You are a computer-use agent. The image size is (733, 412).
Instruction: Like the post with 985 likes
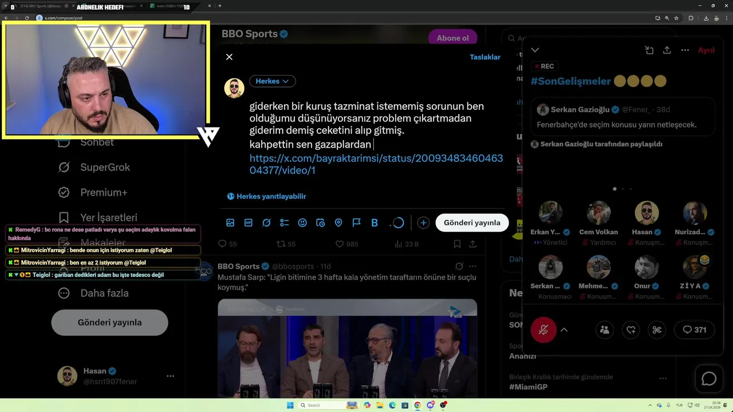click(346, 244)
